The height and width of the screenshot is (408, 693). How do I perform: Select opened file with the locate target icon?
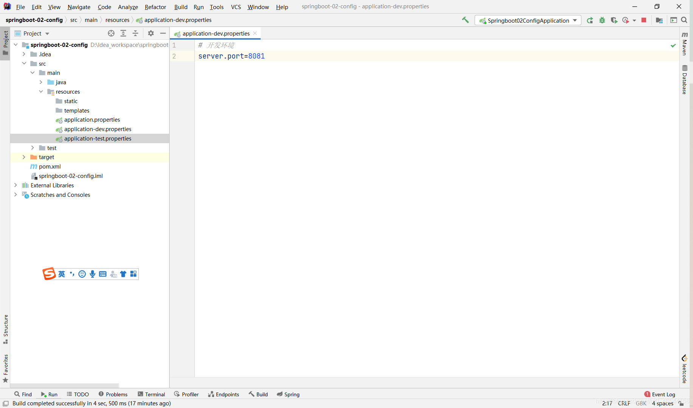pos(111,33)
